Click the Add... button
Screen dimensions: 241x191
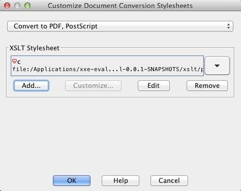(31, 85)
